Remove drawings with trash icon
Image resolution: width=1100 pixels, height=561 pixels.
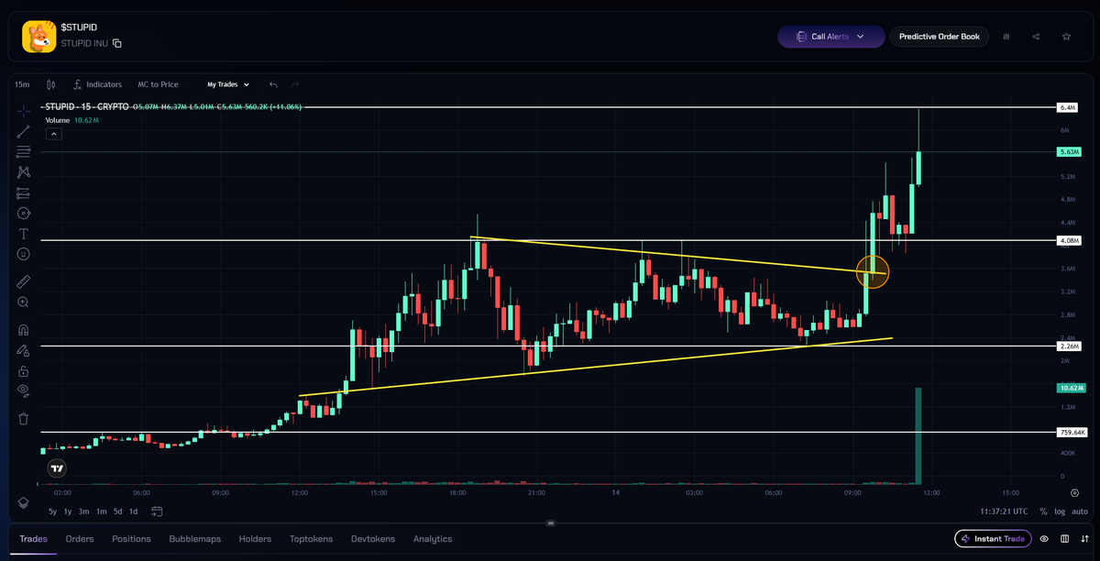coord(24,419)
